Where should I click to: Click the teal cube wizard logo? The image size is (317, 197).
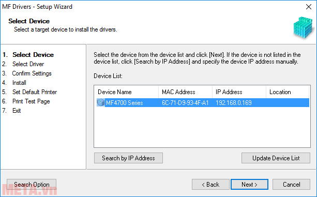(303, 27)
